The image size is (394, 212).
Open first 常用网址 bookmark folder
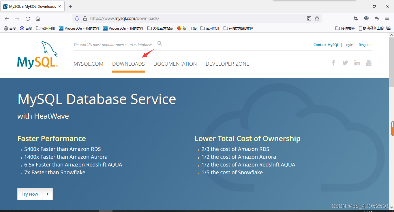point(46,28)
